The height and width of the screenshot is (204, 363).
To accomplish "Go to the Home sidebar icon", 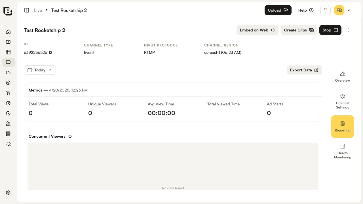I will click(x=8, y=32).
